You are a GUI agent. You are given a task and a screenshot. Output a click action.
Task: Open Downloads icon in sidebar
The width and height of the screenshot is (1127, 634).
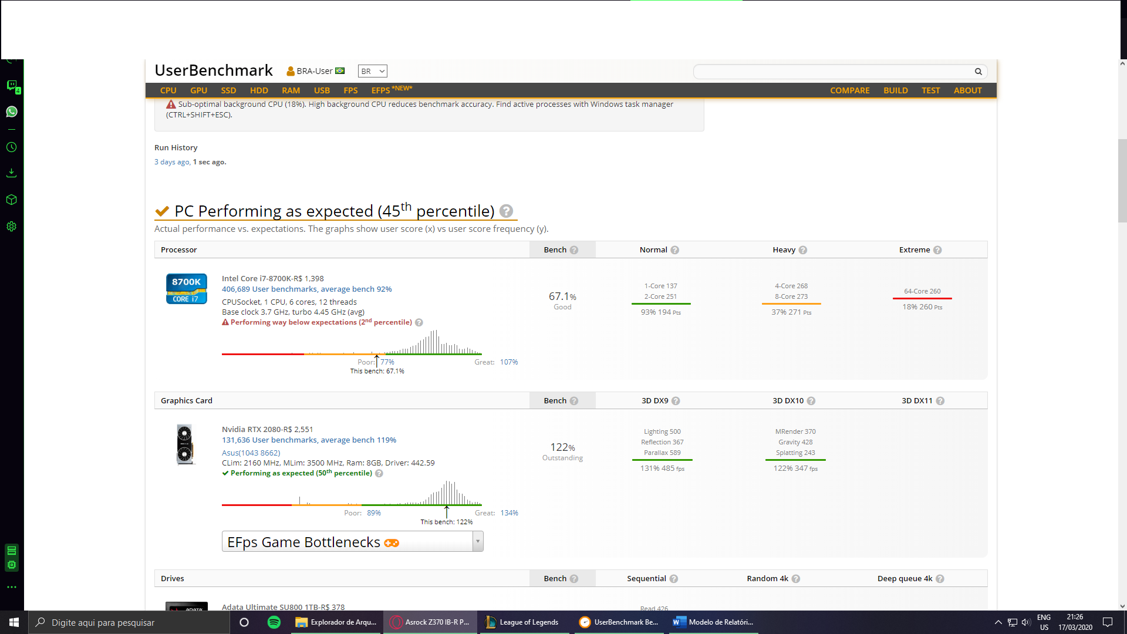11,173
